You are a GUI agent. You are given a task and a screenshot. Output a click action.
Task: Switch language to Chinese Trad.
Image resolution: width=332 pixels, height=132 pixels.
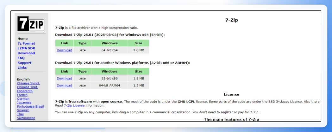[x=28, y=87]
